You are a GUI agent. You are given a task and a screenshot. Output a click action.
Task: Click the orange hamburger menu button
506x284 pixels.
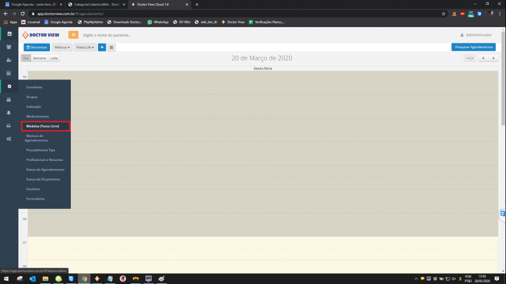pyautogui.click(x=74, y=35)
